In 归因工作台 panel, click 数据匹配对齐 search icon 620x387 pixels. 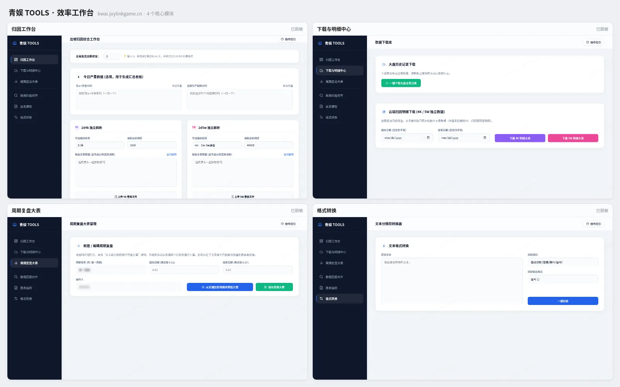pyautogui.click(x=16, y=96)
